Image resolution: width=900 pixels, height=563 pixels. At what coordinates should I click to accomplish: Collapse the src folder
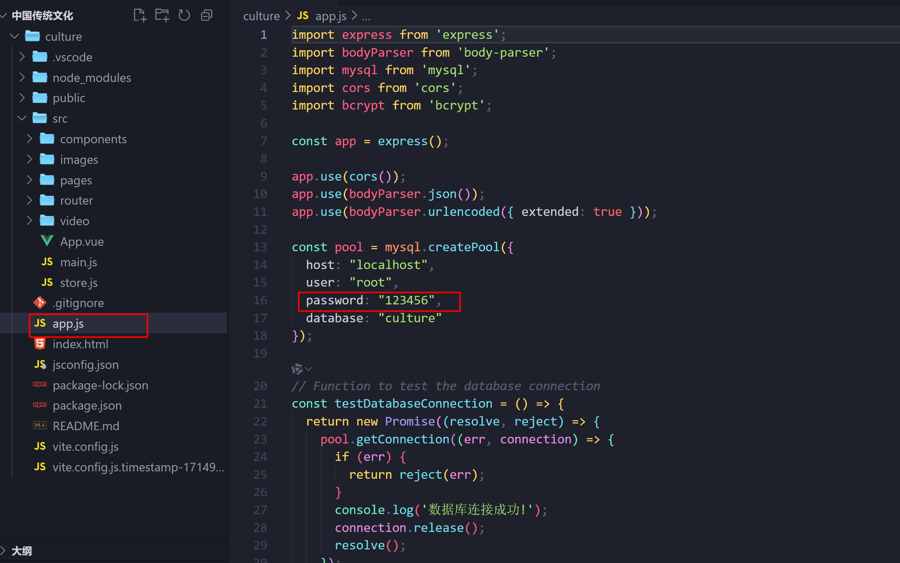tap(59, 118)
